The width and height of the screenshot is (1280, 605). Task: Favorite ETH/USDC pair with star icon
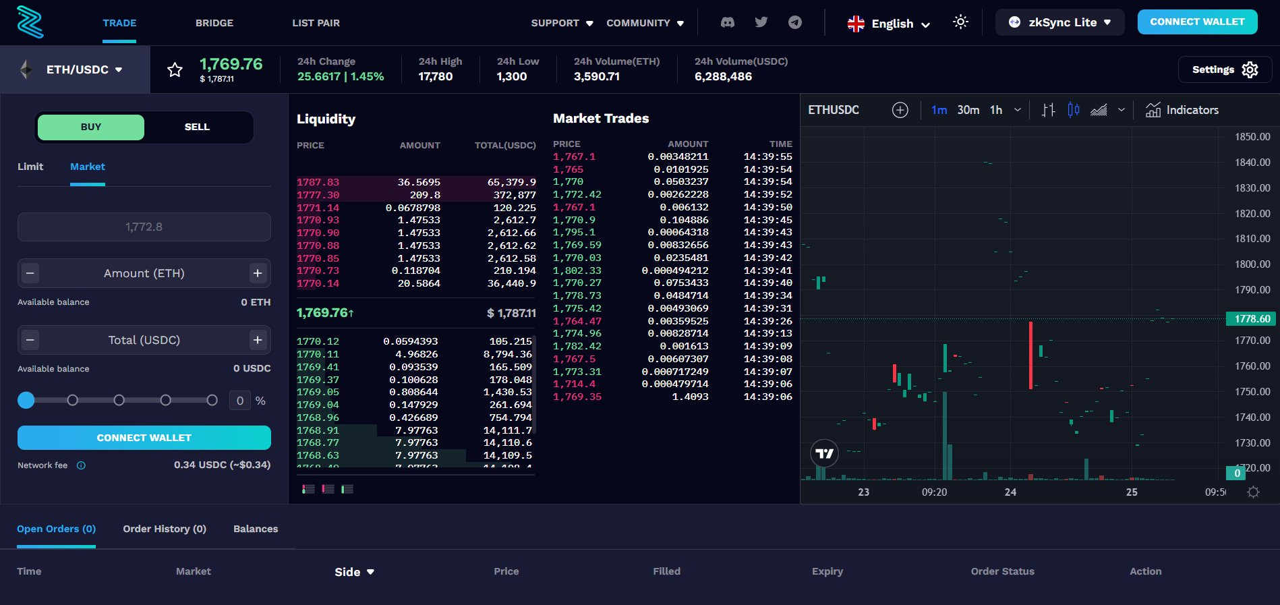[175, 69]
